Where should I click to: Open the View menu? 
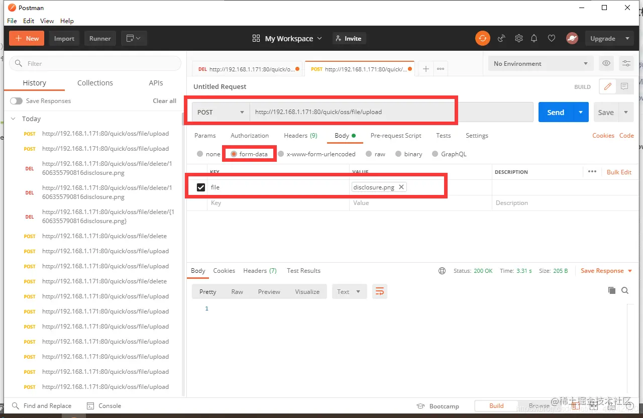[x=47, y=21]
